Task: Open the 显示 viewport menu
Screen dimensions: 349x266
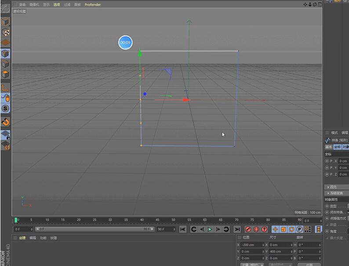Action: click(x=46, y=4)
